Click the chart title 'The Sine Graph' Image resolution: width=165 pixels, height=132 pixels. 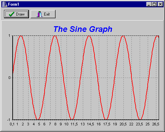(83, 29)
